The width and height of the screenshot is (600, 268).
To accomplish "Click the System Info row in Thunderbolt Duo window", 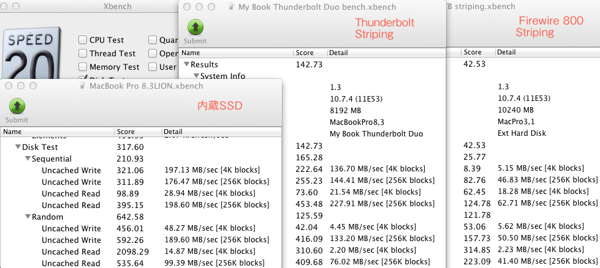I will click(x=313, y=76).
